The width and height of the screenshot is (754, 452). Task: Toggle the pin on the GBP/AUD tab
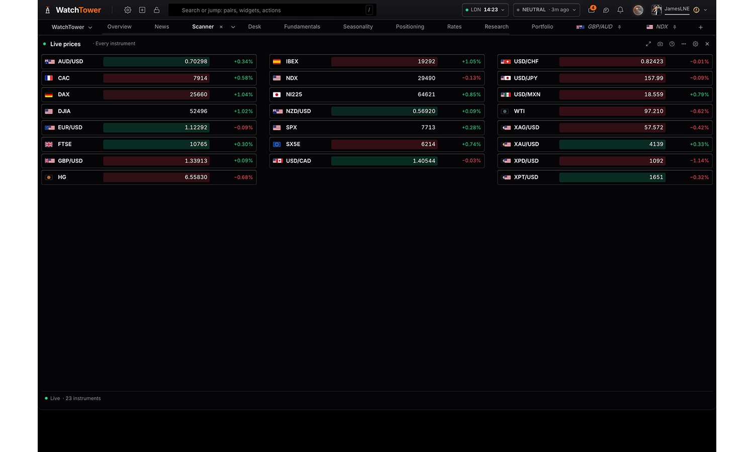(619, 27)
